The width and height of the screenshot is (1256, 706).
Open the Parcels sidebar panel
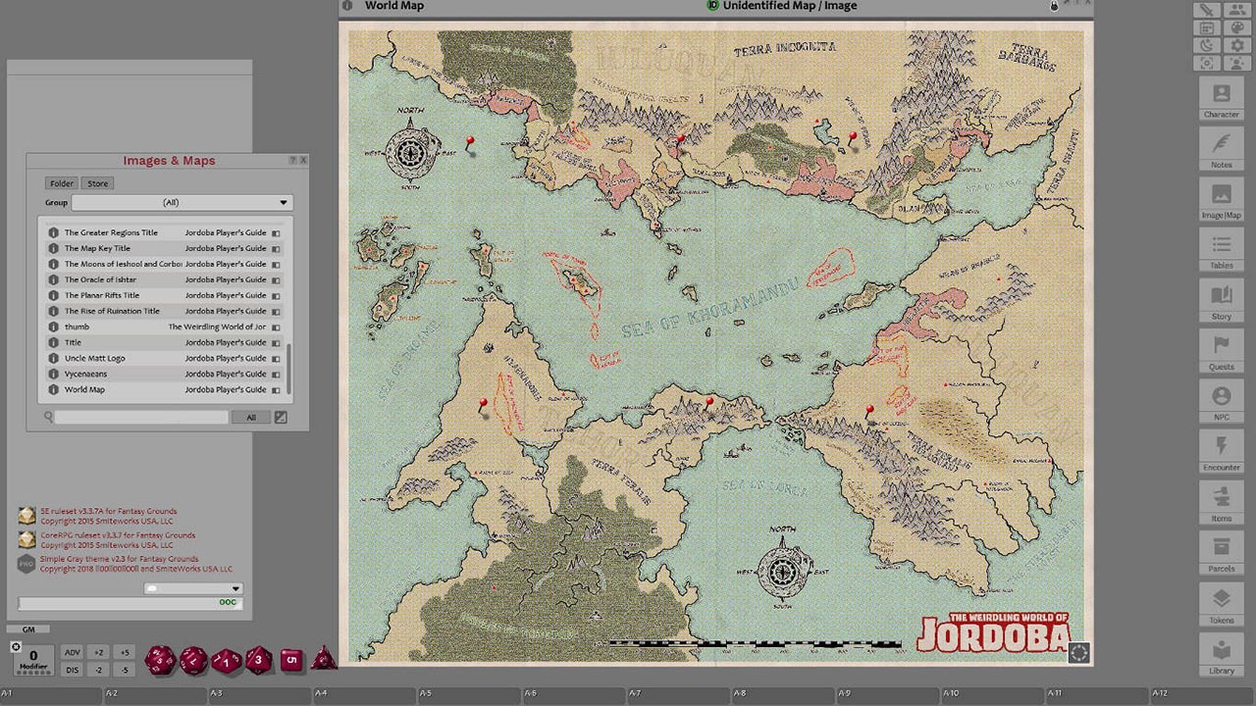pyautogui.click(x=1221, y=553)
